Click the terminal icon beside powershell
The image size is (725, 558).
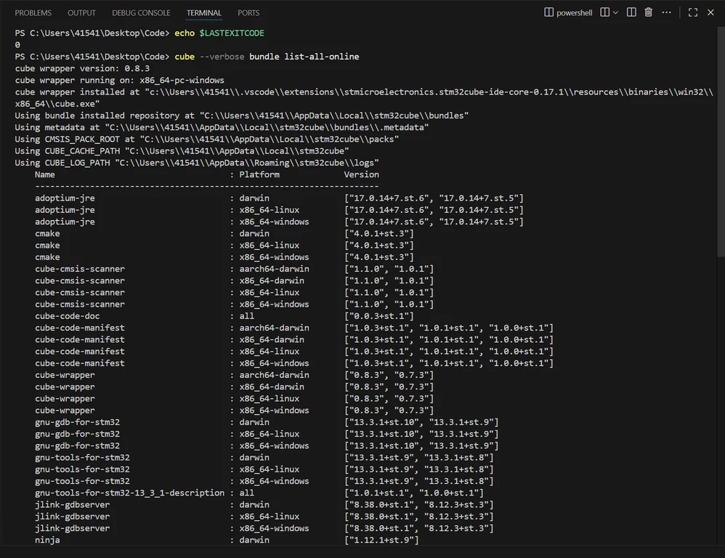[549, 12]
